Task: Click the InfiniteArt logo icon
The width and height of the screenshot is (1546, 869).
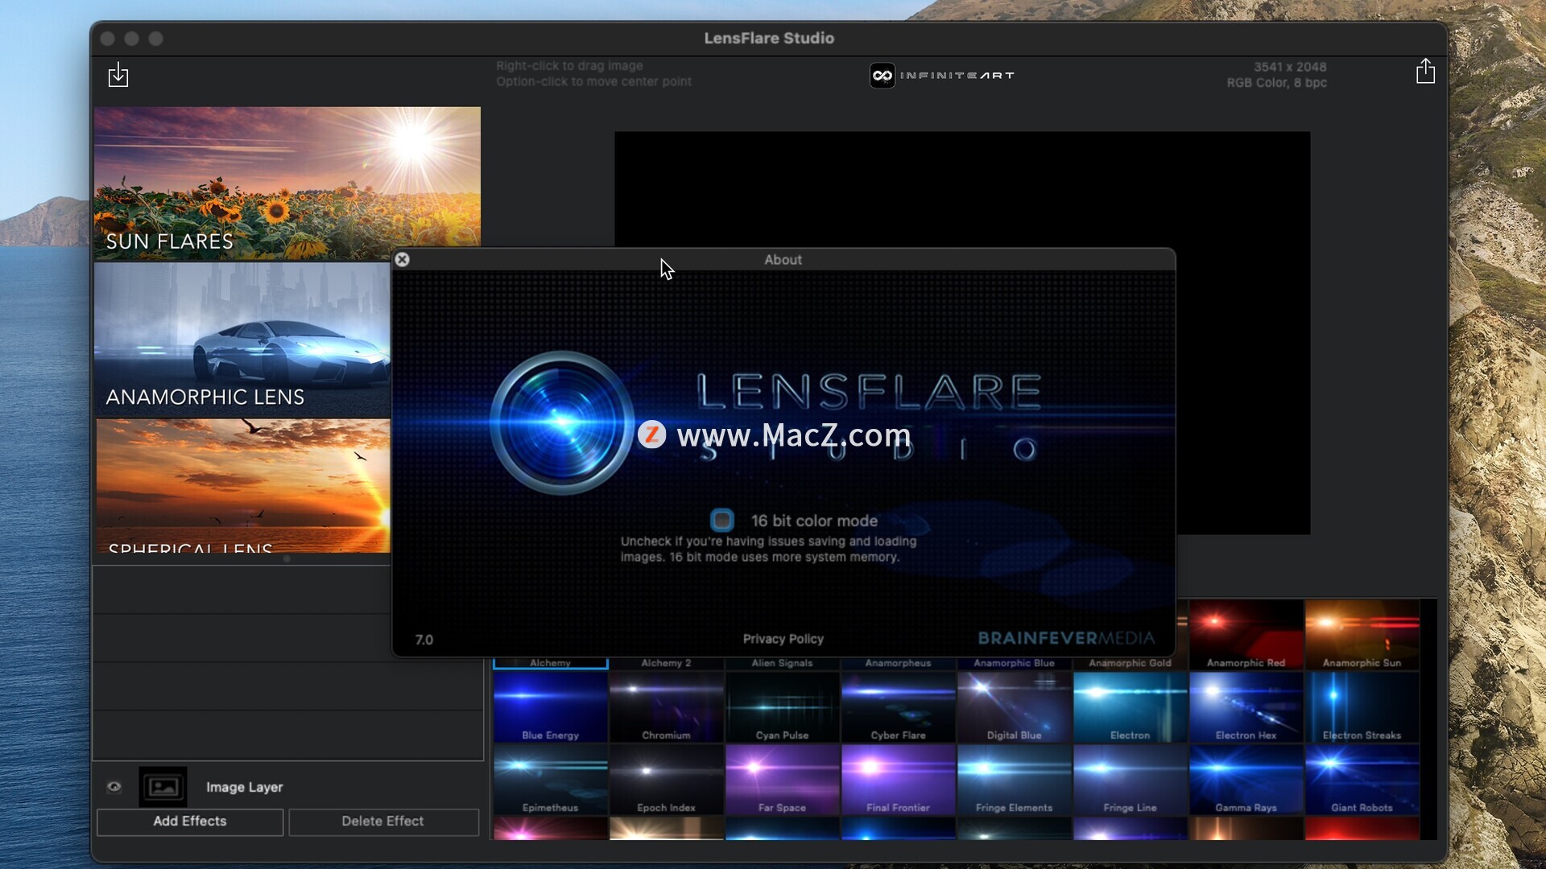Action: pos(883,76)
